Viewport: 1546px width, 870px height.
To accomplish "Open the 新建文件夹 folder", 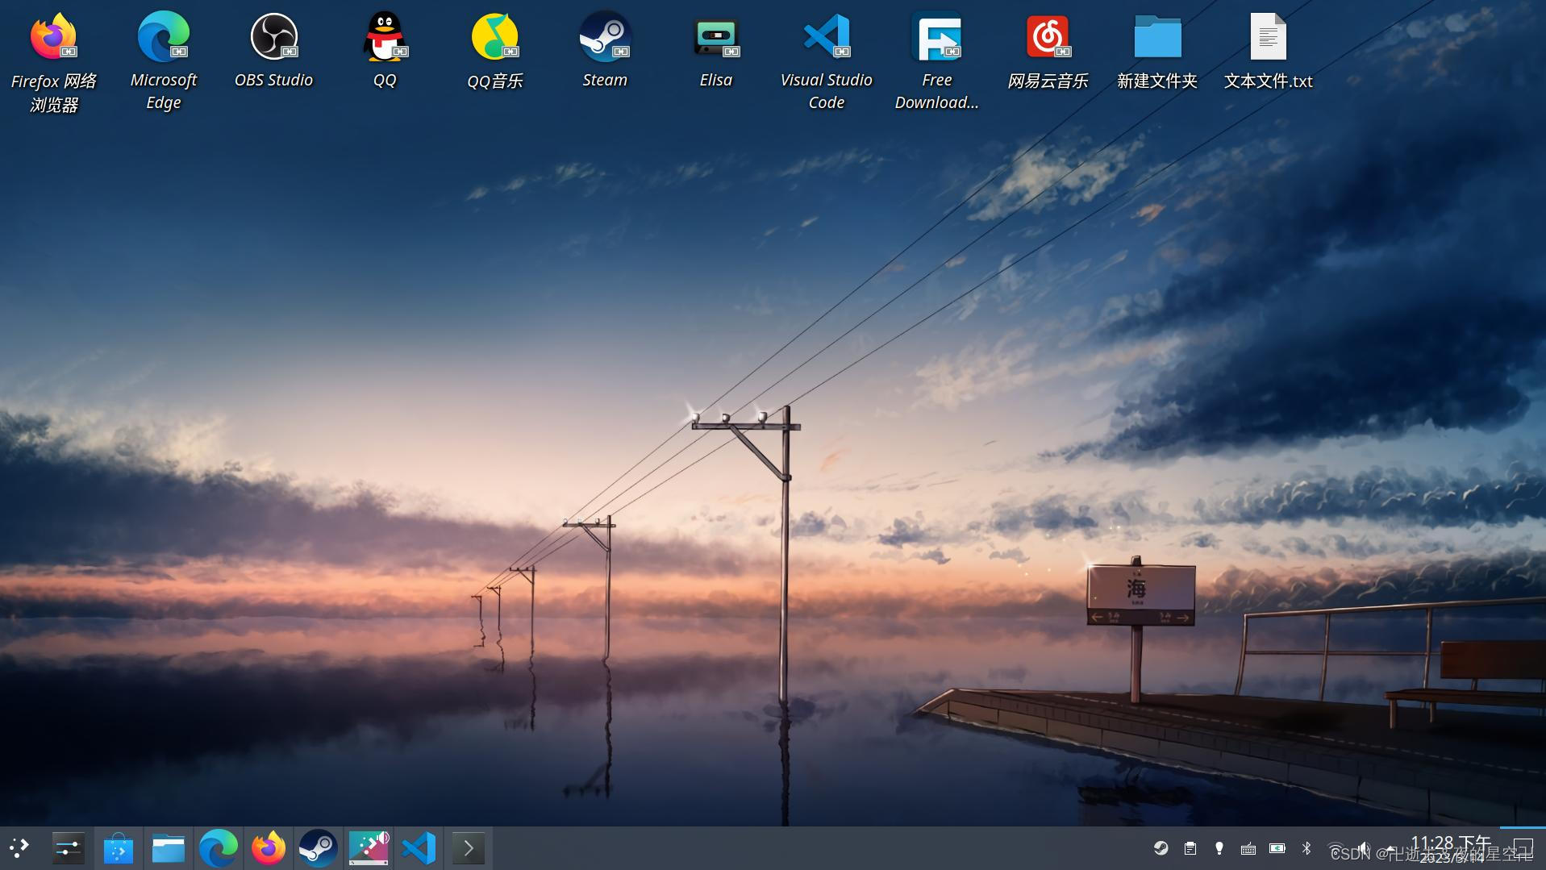I will (x=1158, y=36).
